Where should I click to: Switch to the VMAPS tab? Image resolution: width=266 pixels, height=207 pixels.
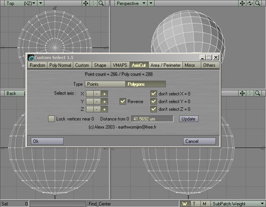point(120,65)
